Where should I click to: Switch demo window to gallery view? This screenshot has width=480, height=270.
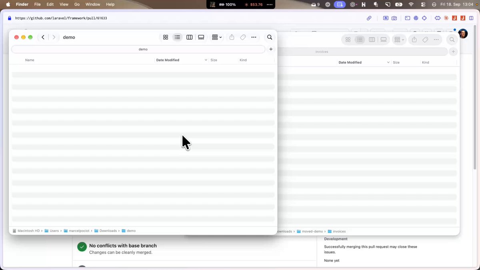tap(201, 37)
